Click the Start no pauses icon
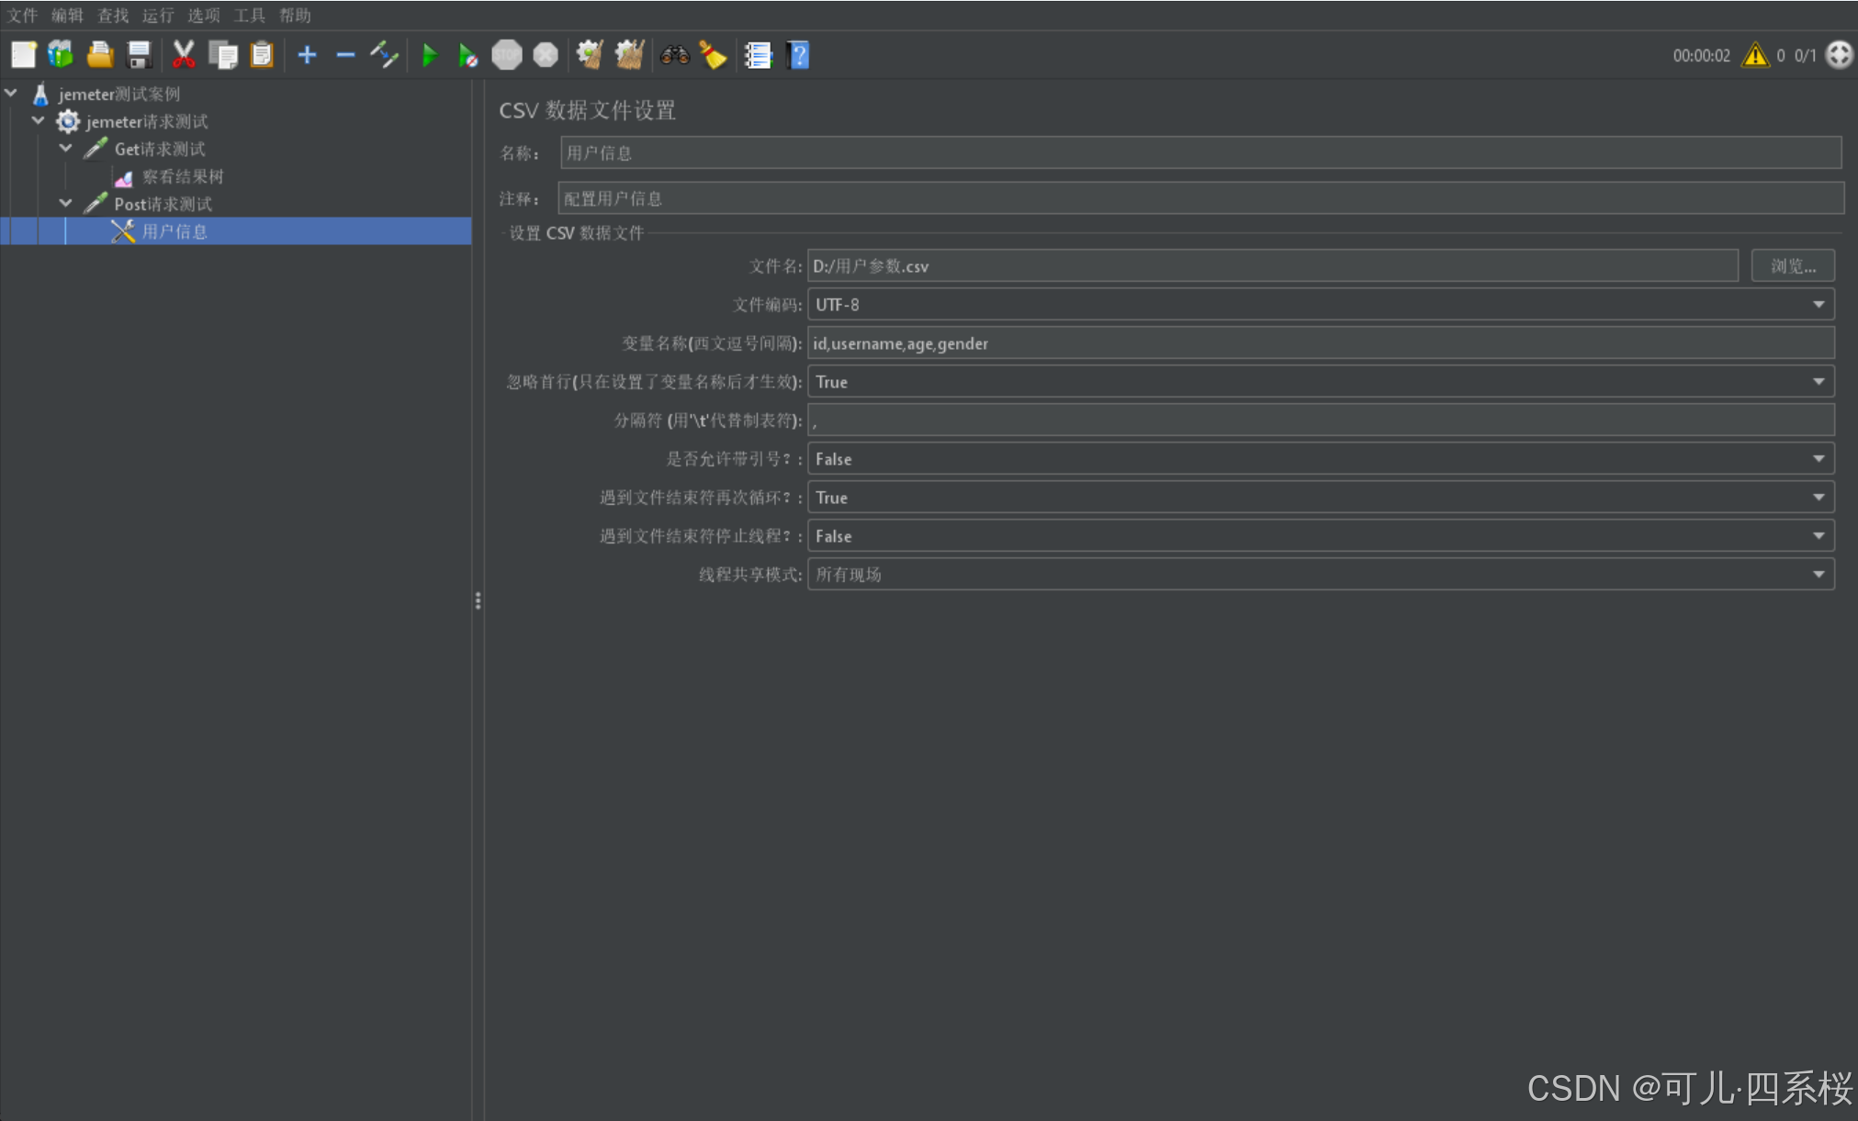 (467, 55)
